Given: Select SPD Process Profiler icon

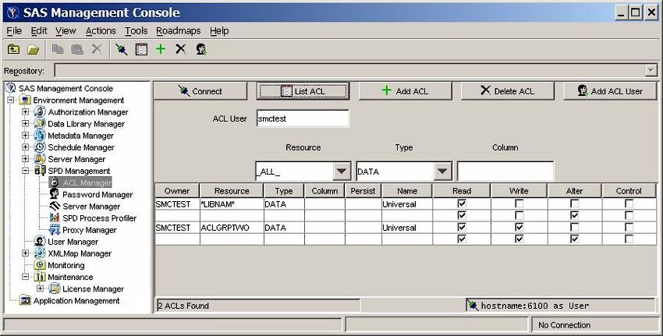Looking at the screenshot, I should pos(55,218).
